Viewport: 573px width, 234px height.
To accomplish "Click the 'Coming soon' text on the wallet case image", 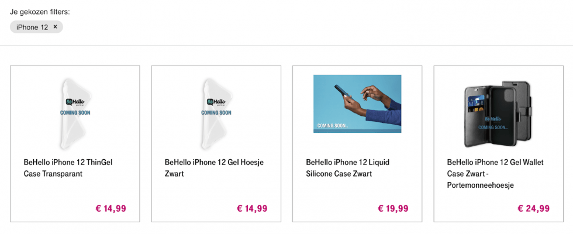I will coord(493,127).
